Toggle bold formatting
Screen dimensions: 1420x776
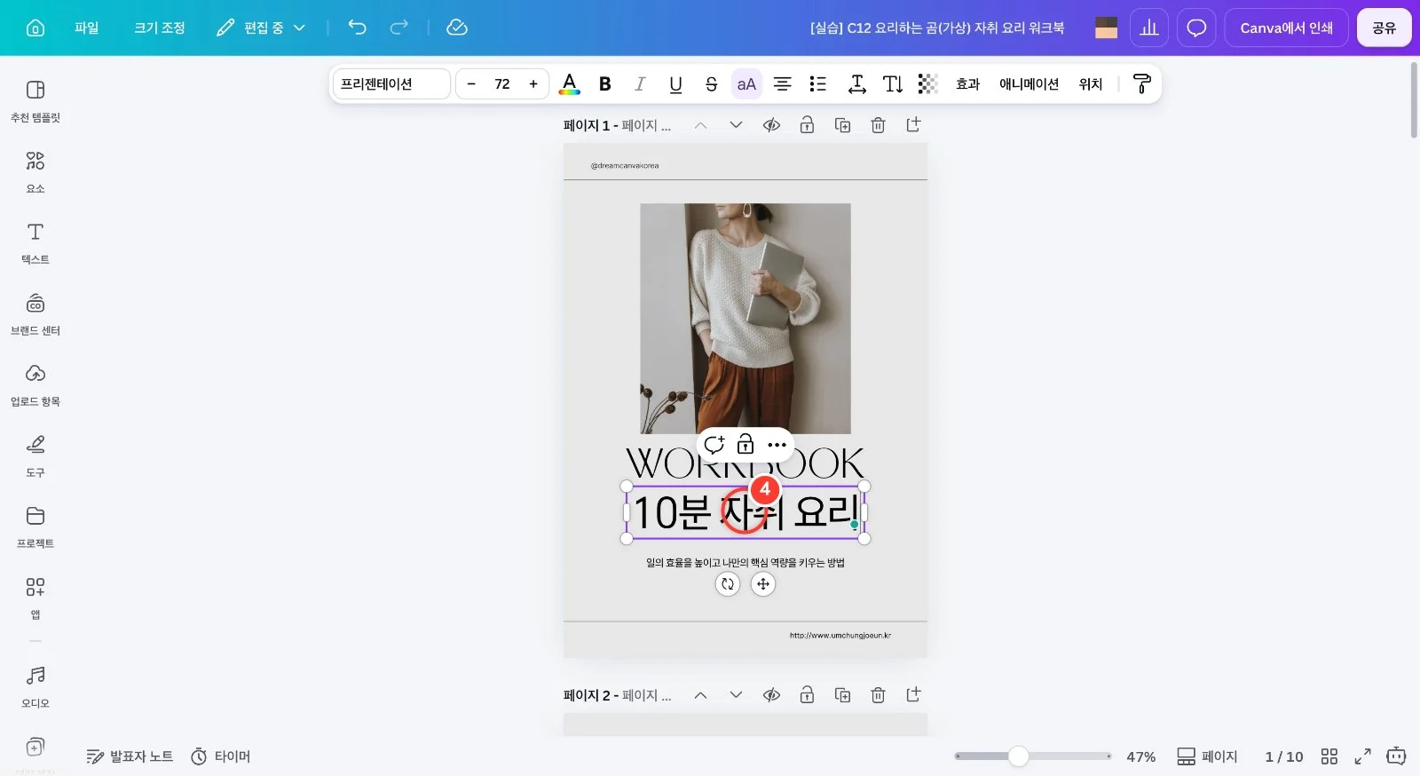tap(605, 83)
